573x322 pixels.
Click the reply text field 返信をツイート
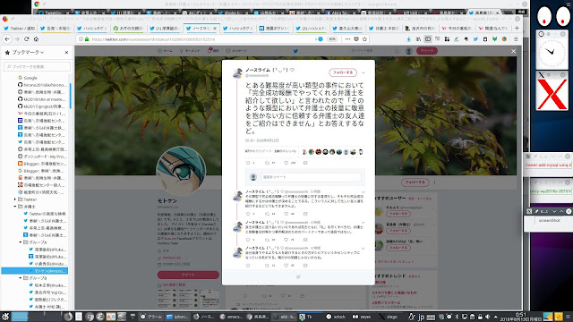pyautogui.click(x=311, y=177)
